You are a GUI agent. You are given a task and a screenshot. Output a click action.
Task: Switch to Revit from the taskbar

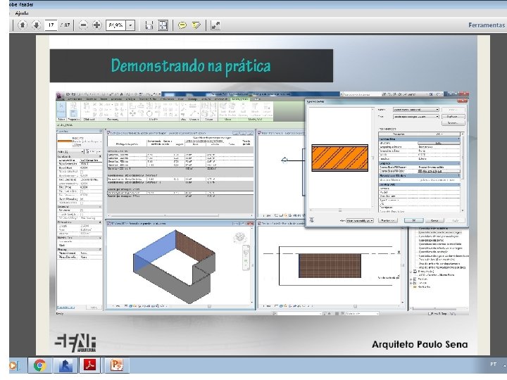(65, 365)
